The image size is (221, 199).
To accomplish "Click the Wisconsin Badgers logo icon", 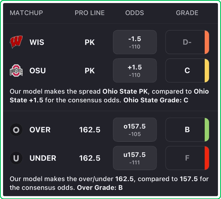I will (x=16, y=42).
